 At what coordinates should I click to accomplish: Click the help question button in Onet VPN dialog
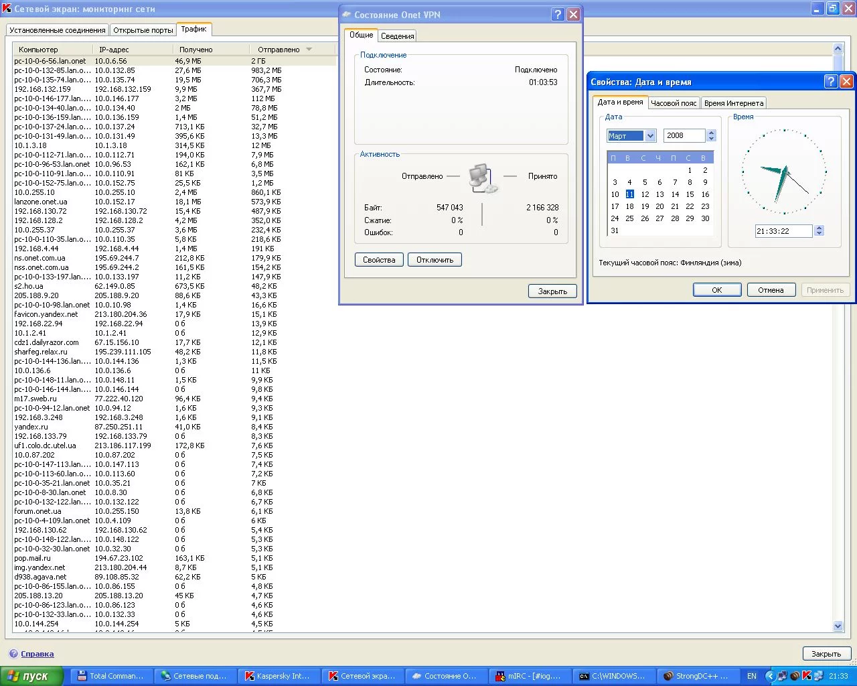pos(558,15)
